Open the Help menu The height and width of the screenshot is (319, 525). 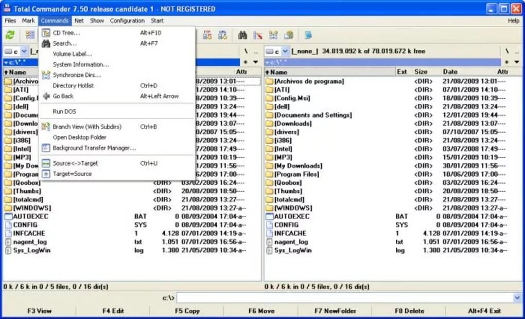point(513,21)
